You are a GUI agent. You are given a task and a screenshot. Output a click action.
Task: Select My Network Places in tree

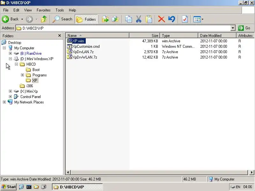click(x=29, y=102)
